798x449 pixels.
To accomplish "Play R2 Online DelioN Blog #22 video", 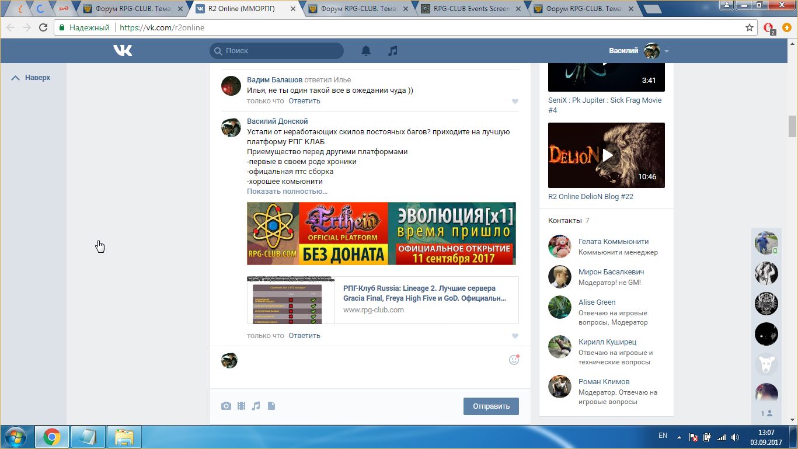I will tap(607, 155).
